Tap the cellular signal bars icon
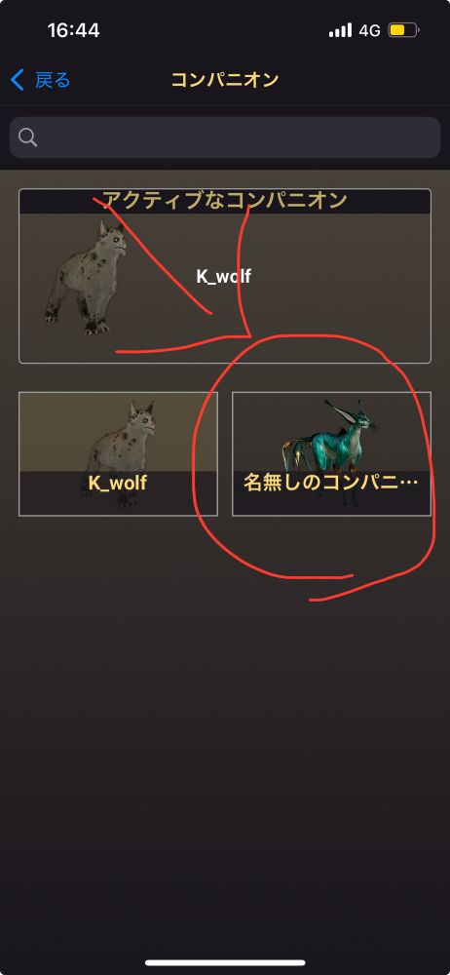450x975 pixels. coord(340,30)
